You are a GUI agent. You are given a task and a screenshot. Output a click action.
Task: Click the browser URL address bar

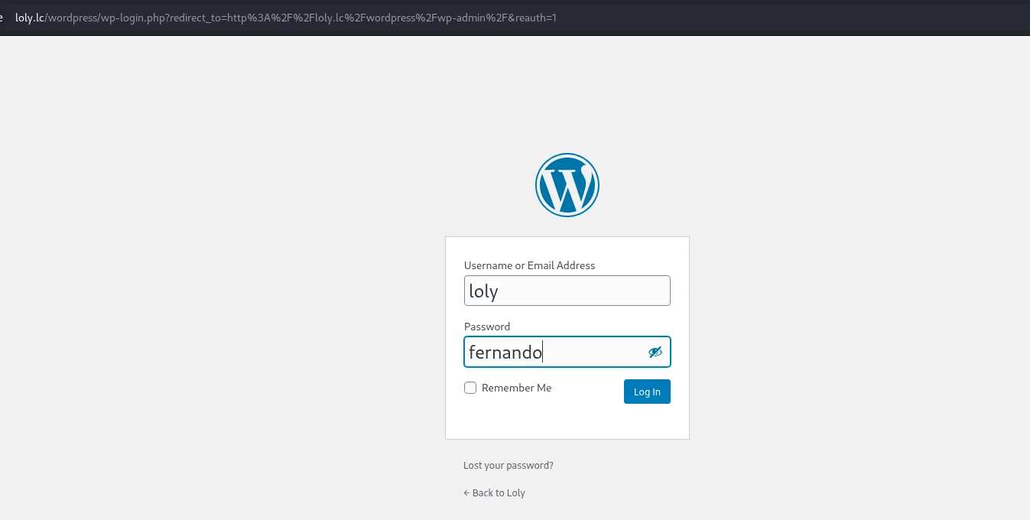pyautogui.click(x=515, y=17)
